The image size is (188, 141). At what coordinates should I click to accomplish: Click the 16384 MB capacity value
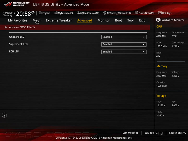pos(161,86)
